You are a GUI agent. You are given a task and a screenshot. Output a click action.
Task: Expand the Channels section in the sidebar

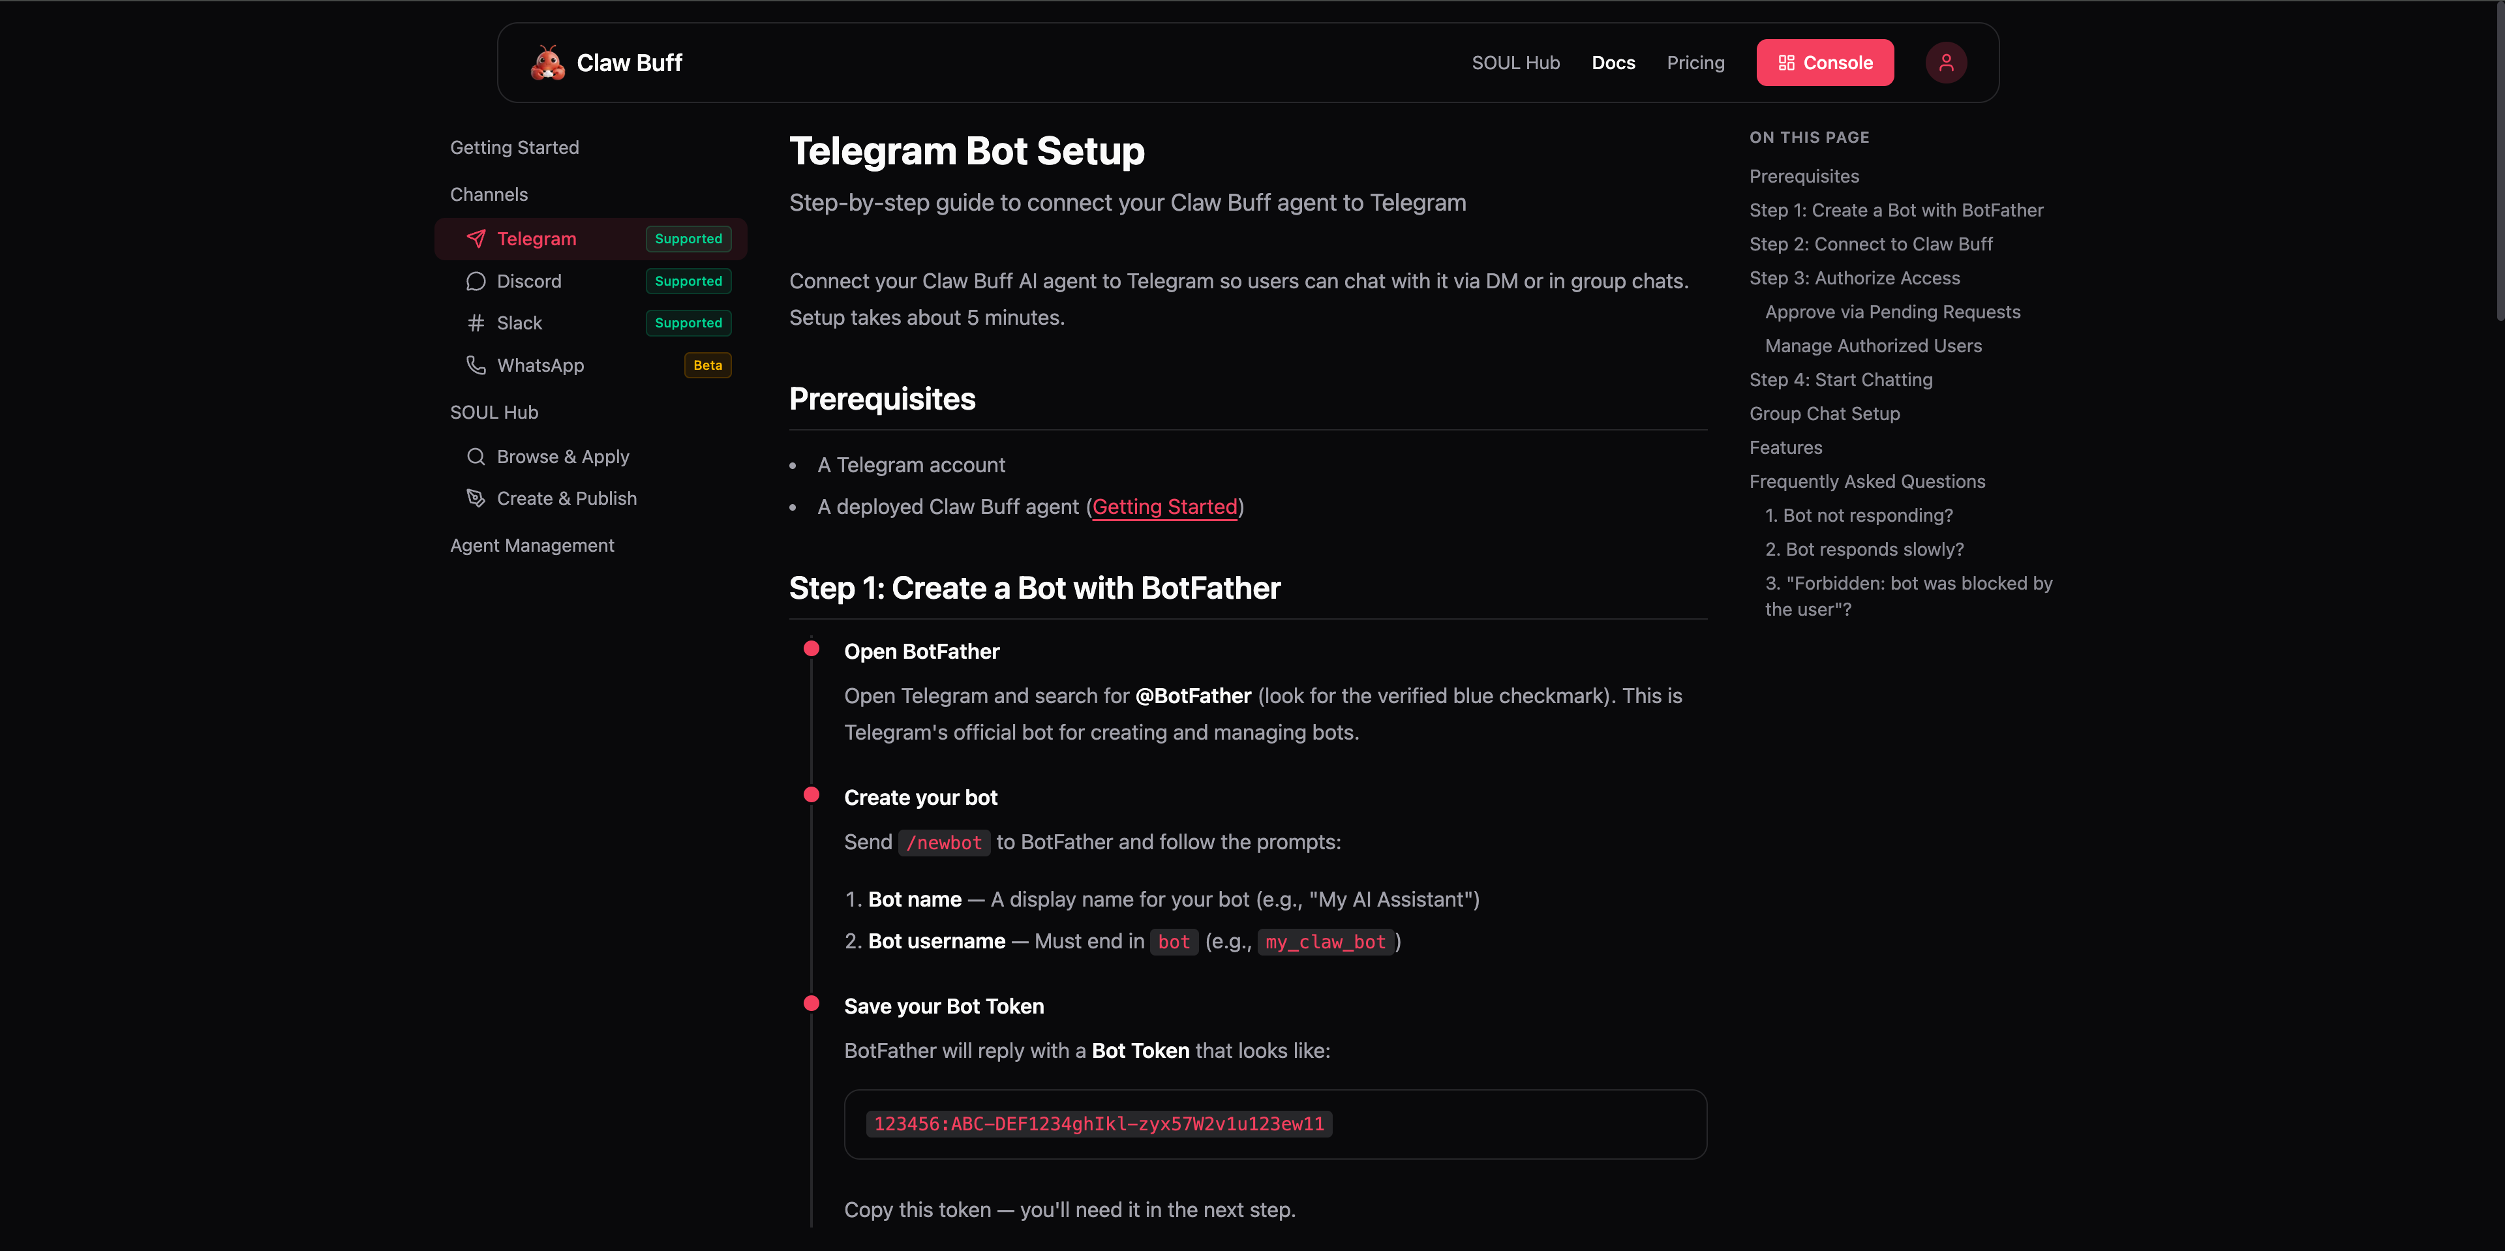pos(489,194)
